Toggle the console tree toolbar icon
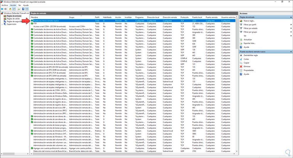293x158 pixels. 14,9
